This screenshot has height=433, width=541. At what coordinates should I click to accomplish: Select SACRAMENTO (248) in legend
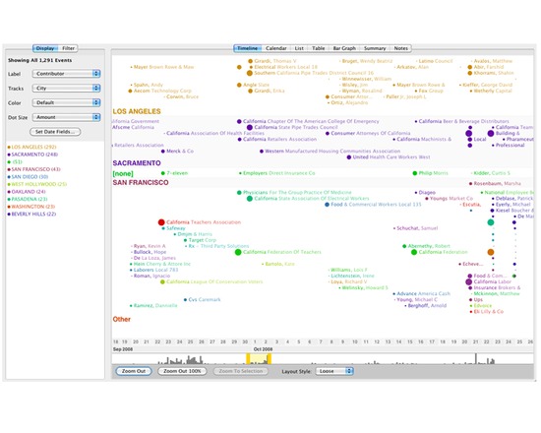click(32, 155)
